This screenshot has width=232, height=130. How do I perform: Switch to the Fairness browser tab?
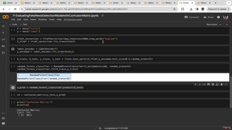(204, 3)
